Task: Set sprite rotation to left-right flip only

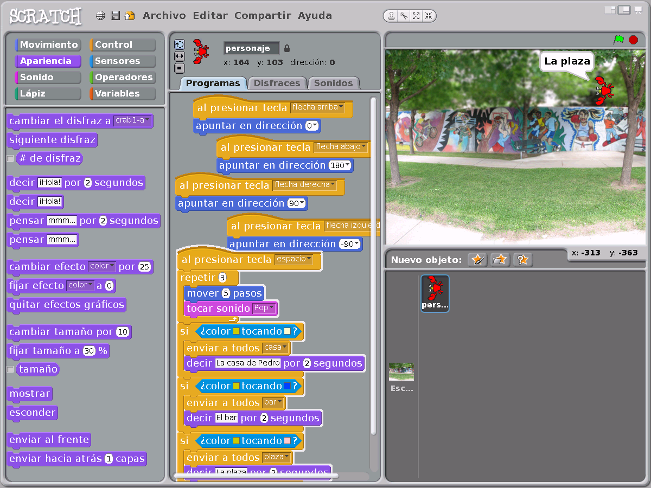Action: tap(180, 56)
